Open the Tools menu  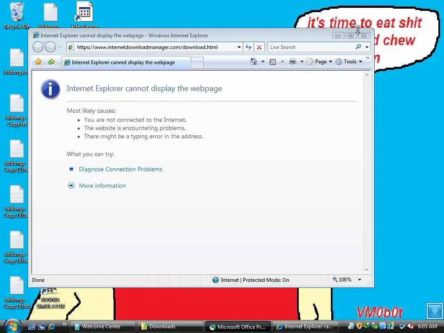coord(349,62)
